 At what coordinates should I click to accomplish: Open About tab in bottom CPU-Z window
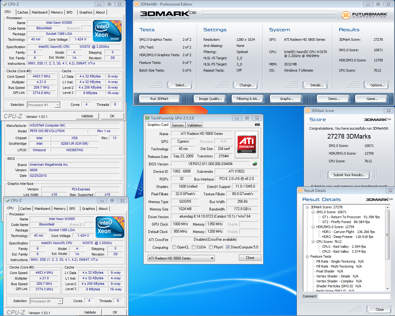[x=103, y=209]
